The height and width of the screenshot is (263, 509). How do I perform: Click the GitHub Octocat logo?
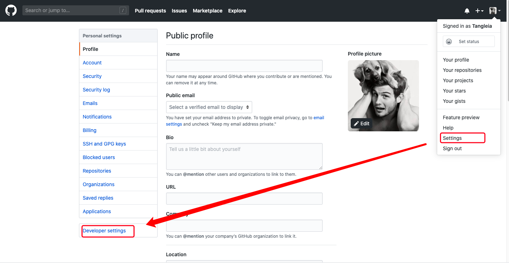click(11, 11)
